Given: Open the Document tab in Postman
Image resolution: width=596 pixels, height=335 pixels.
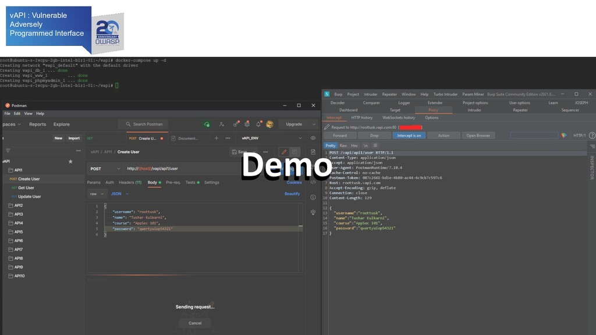Looking at the screenshot, I should pyautogui.click(x=185, y=138).
